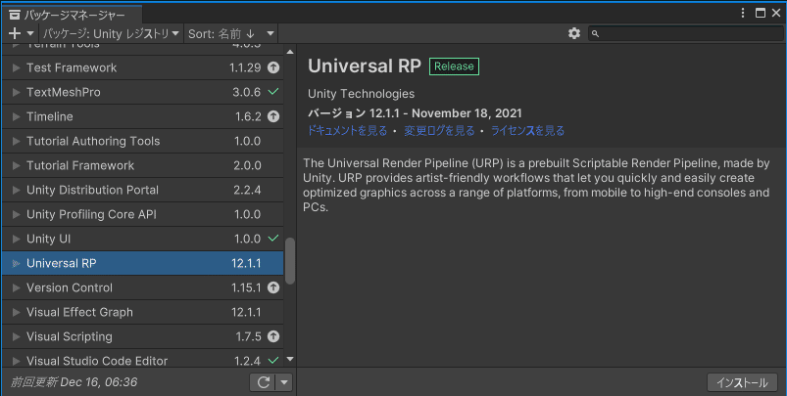Click the add package plus icon
This screenshot has height=396, width=787.
(15, 33)
